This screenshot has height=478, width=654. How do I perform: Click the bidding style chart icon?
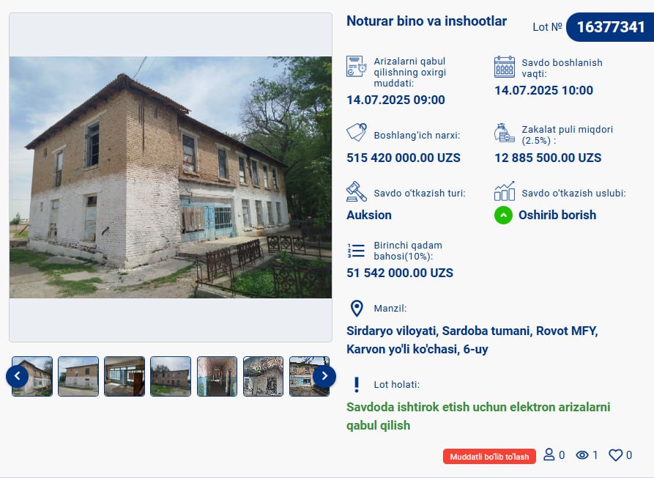coord(505,191)
